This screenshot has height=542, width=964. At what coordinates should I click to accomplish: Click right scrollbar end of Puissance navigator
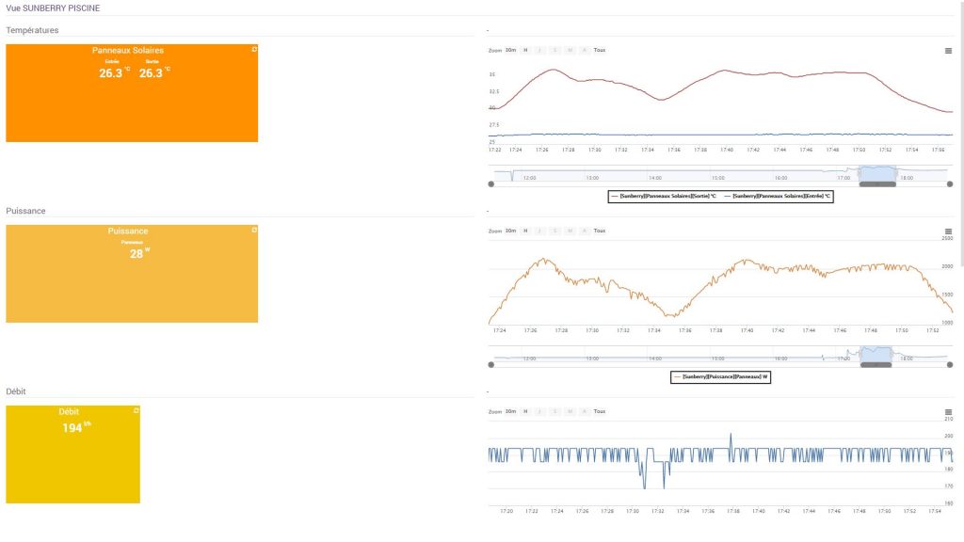pos(950,365)
